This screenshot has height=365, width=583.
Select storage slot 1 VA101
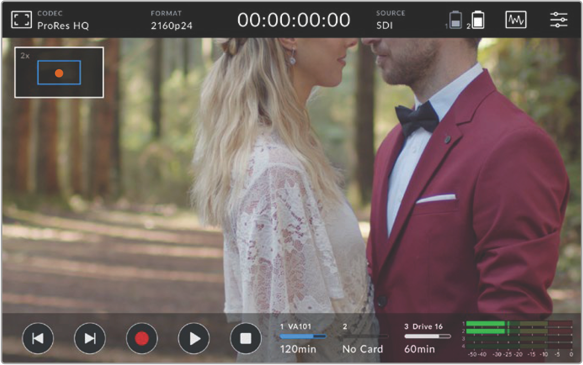(x=303, y=338)
